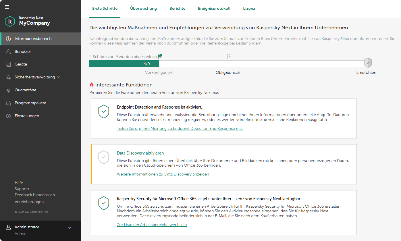Open Geräte via the devices icon
The image size is (401, 241).
pyautogui.click(x=8, y=64)
